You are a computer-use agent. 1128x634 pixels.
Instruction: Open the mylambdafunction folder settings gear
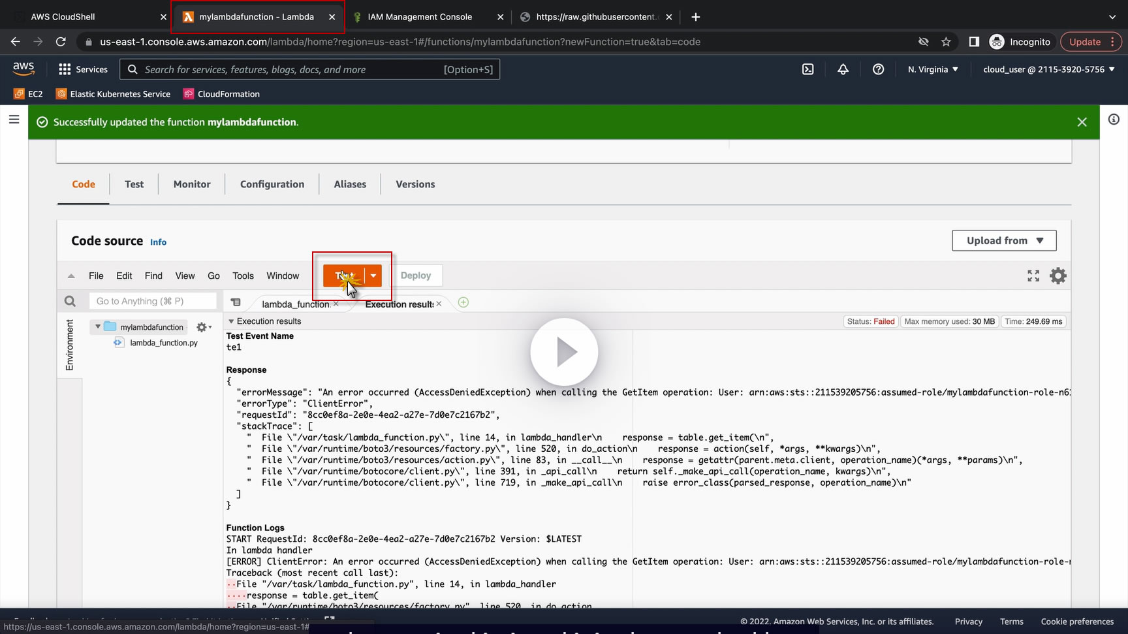[204, 327]
